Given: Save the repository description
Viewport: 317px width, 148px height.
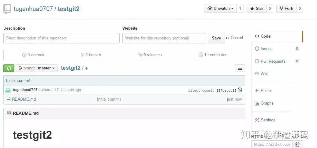Looking at the screenshot, I should point(216,38).
